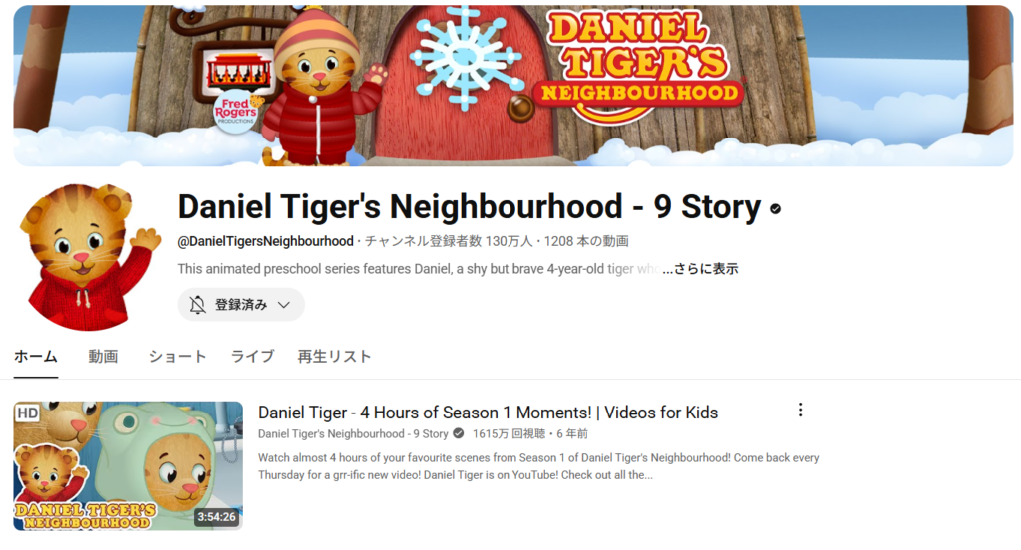Image resolution: width=1021 pixels, height=550 pixels.
Task: Select the ホーム tab
Action: [36, 356]
